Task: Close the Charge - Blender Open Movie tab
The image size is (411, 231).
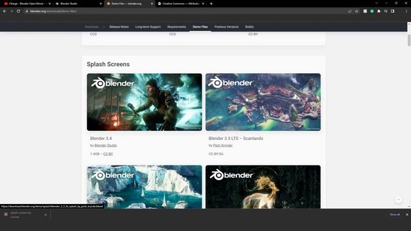Action: pyautogui.click(x=49, y=4)
